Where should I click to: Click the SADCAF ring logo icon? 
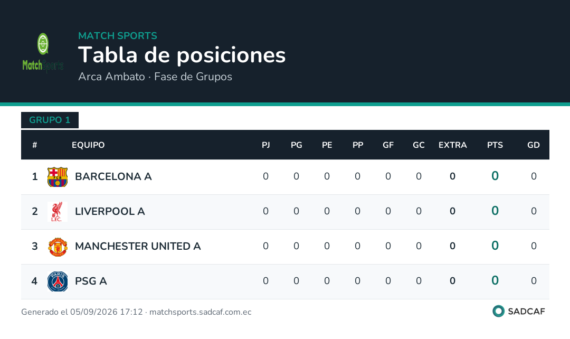(x=498, y=312)
